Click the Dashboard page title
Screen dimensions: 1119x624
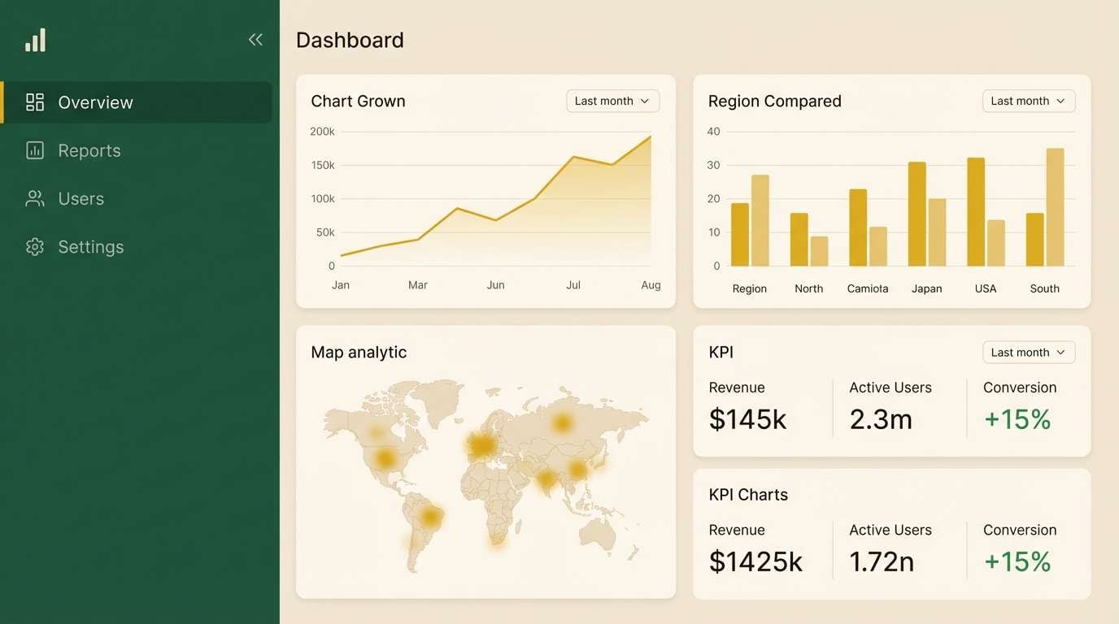[x=350, y=39]
